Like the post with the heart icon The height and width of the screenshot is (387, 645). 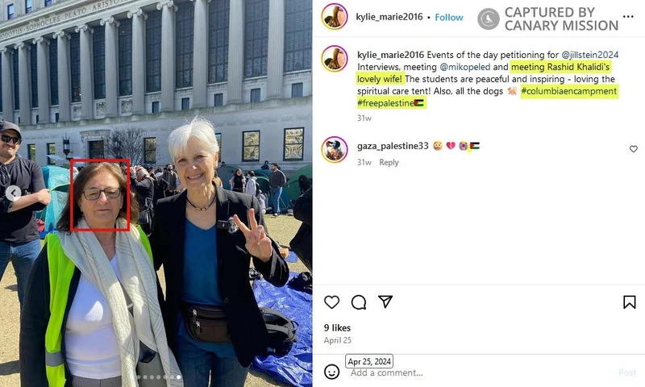331,302
